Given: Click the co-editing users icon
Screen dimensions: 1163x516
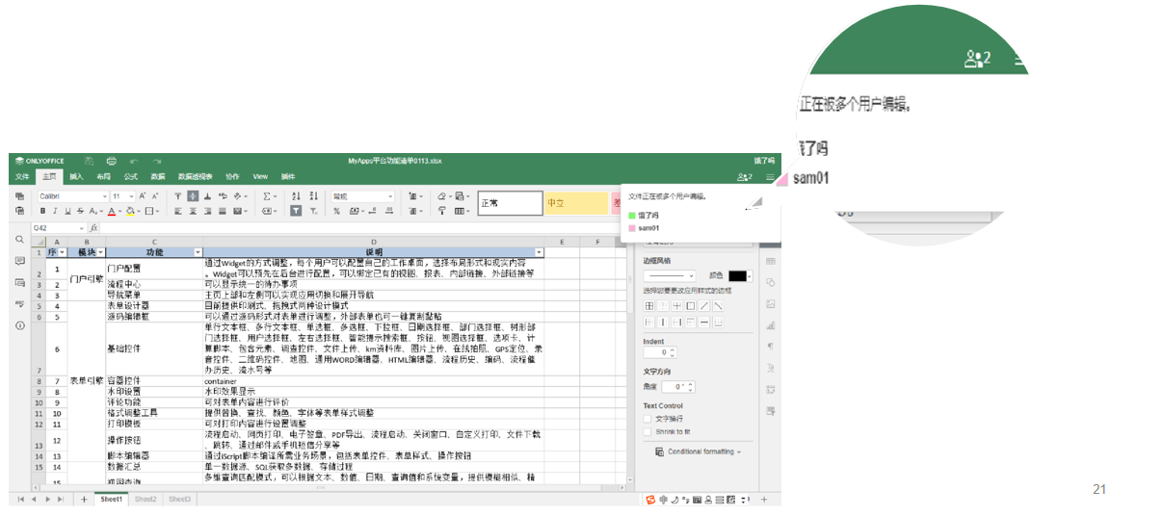Looking at the screenshot, I should [744, 177].
